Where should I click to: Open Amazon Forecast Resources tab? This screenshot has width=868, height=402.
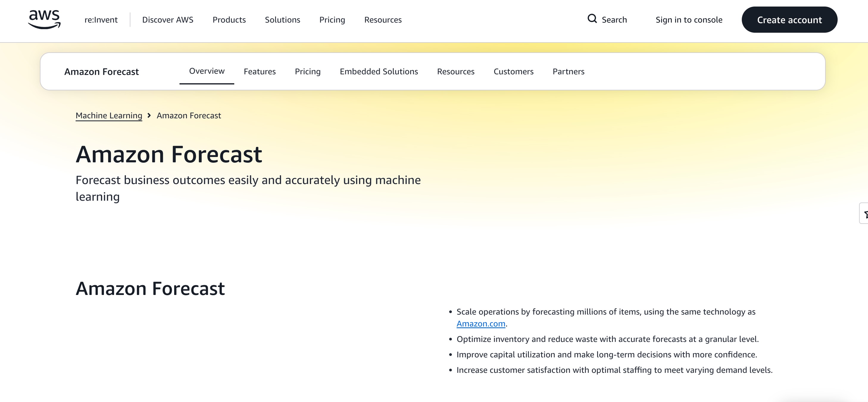point(455,72)
